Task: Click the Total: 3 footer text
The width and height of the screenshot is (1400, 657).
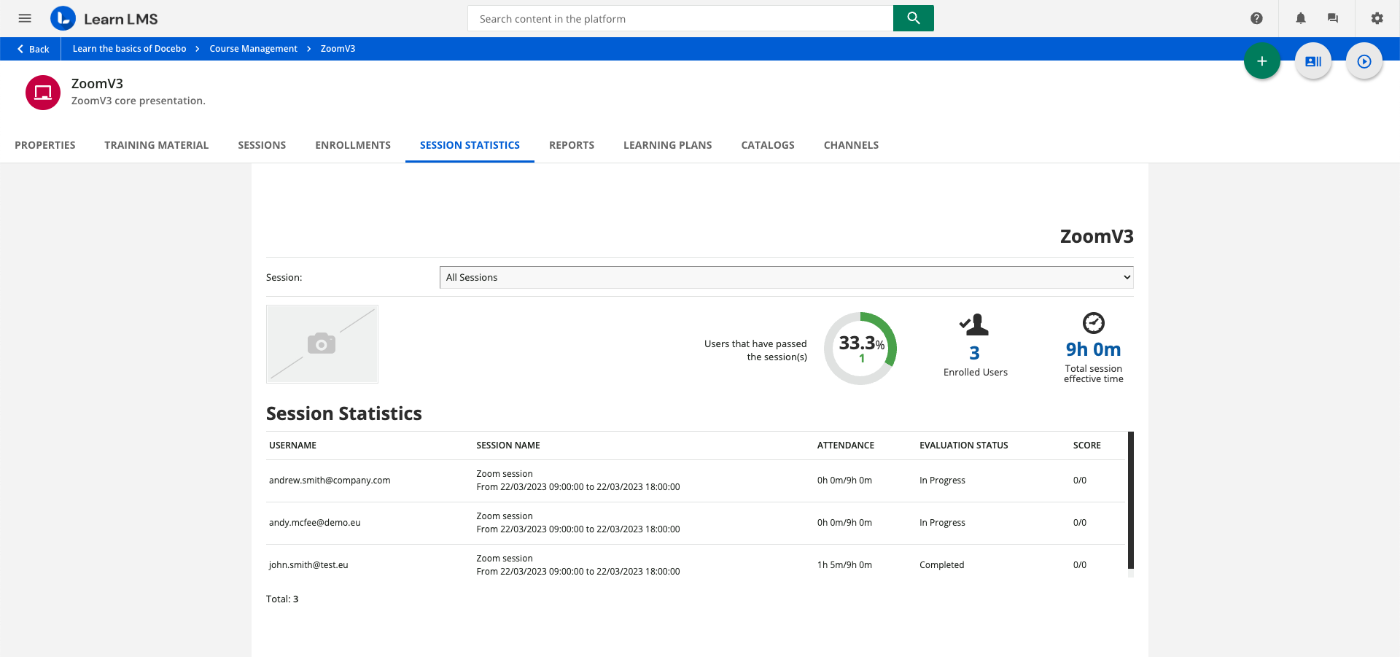Action: (x=282, y=599)
